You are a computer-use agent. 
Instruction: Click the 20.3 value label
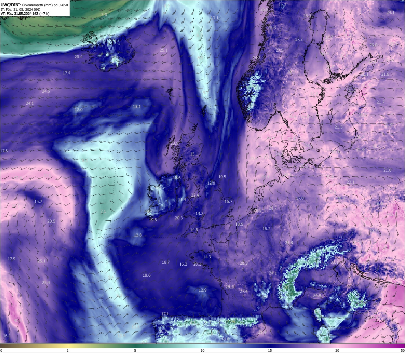[x=179, y=218]
